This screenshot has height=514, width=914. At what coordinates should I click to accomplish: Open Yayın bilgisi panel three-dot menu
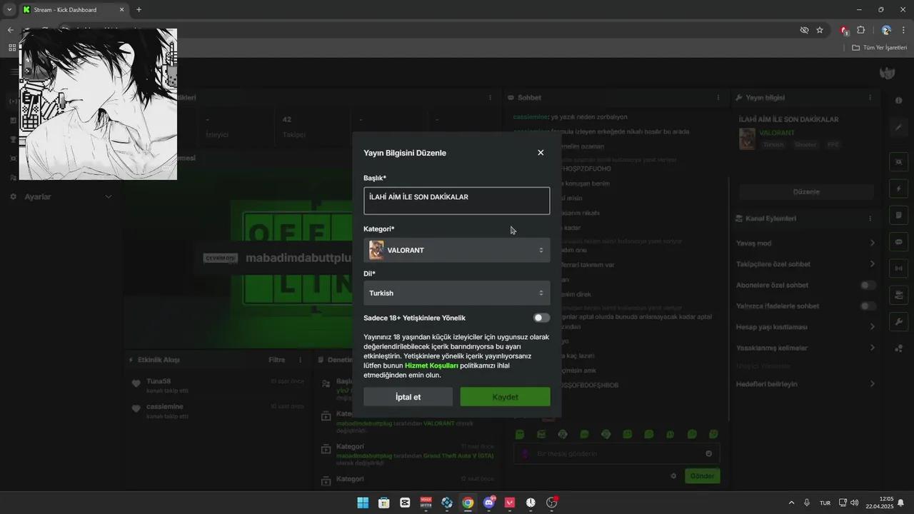(x=870, y=97)
